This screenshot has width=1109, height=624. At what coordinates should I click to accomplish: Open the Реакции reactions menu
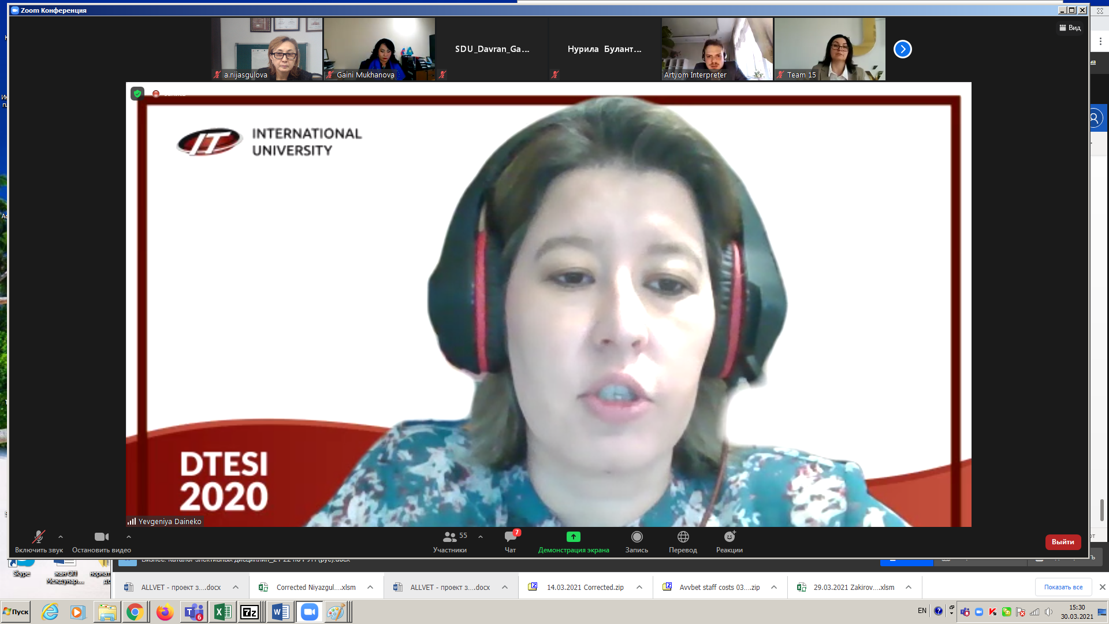730,542
